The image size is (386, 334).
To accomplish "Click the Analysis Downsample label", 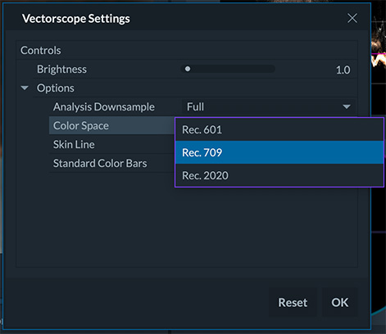I will [104, 106].
